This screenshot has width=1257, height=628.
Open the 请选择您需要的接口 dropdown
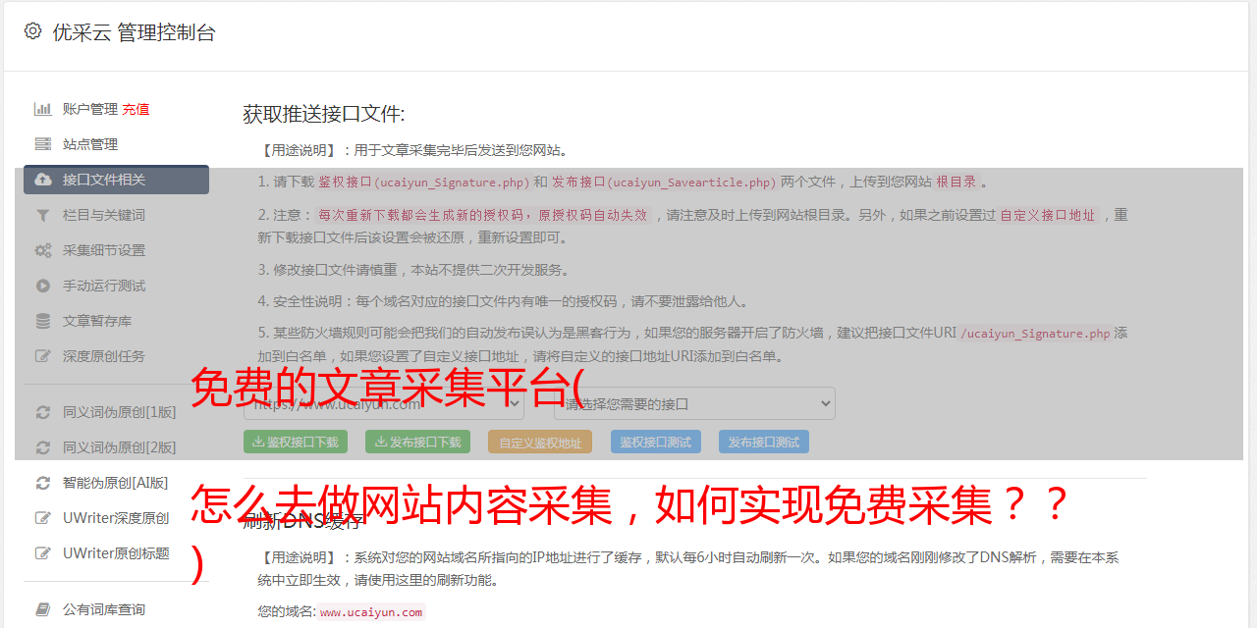point(694,403)
